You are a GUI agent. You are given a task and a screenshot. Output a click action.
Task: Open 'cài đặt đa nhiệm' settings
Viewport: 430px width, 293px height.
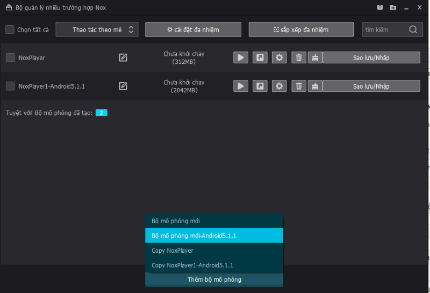tap(193, 30)
